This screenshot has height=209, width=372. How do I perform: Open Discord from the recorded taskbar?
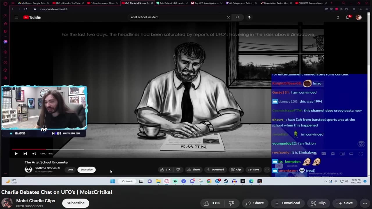192,181
